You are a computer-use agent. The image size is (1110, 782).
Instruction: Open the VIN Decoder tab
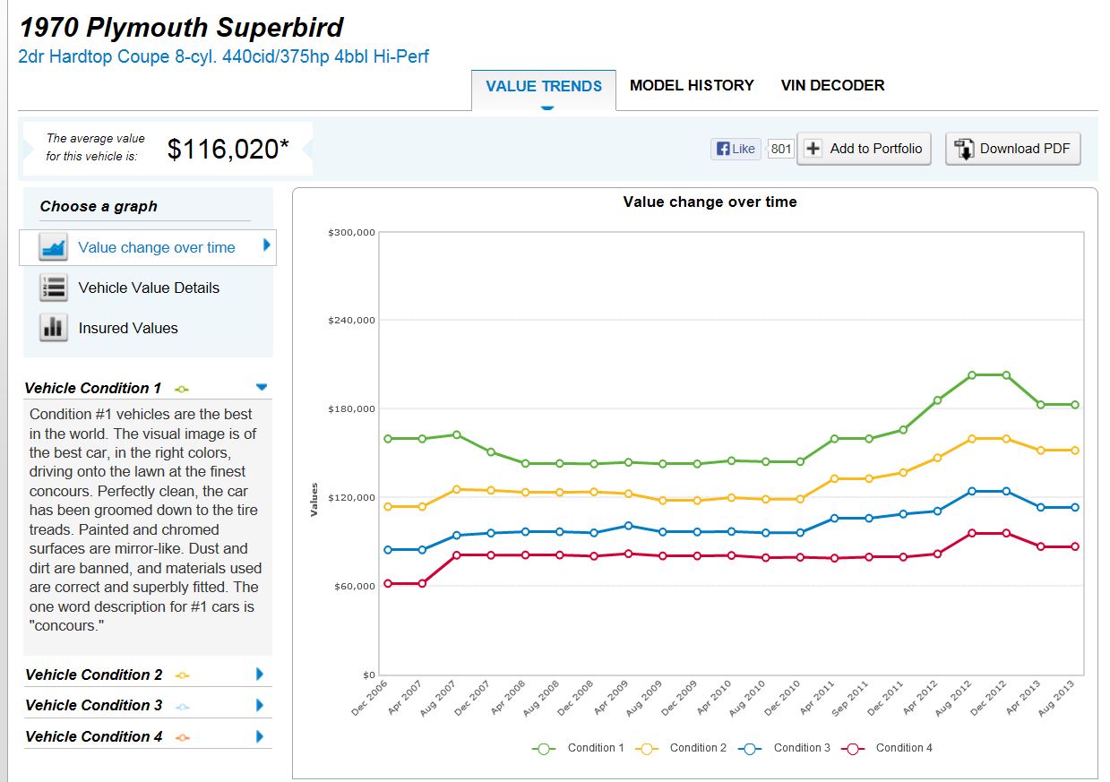click(x=832, y=85)
